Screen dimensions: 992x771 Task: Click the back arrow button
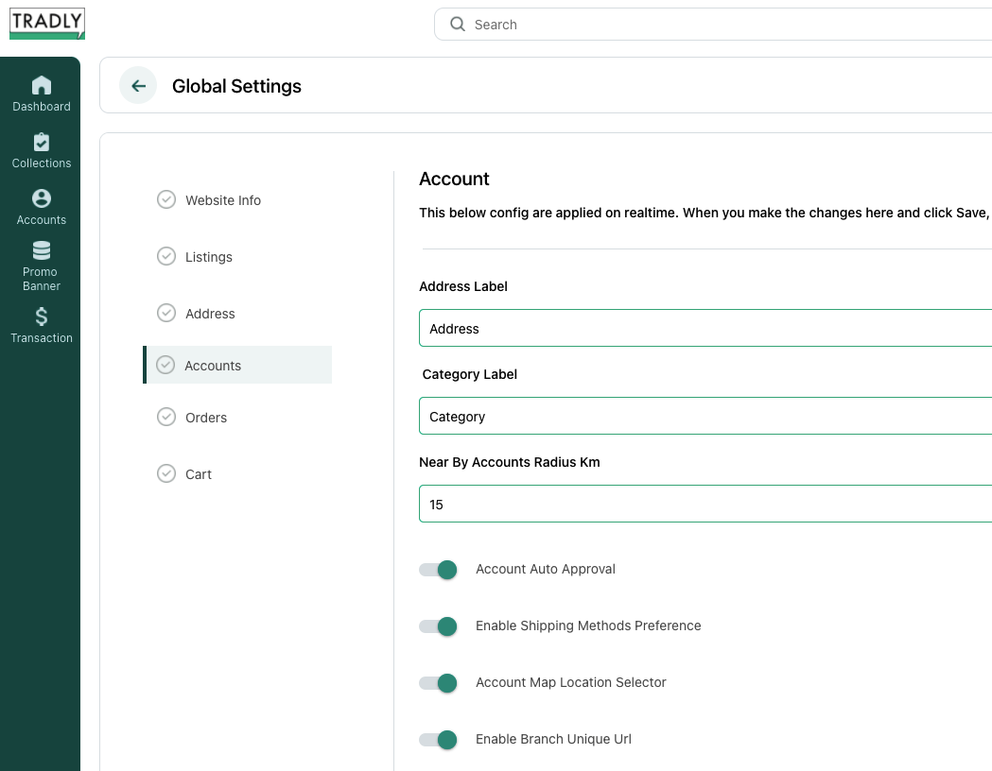[x=138, y=86]
